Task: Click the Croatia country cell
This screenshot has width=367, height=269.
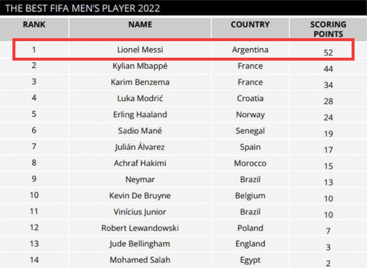Action: 250,98
